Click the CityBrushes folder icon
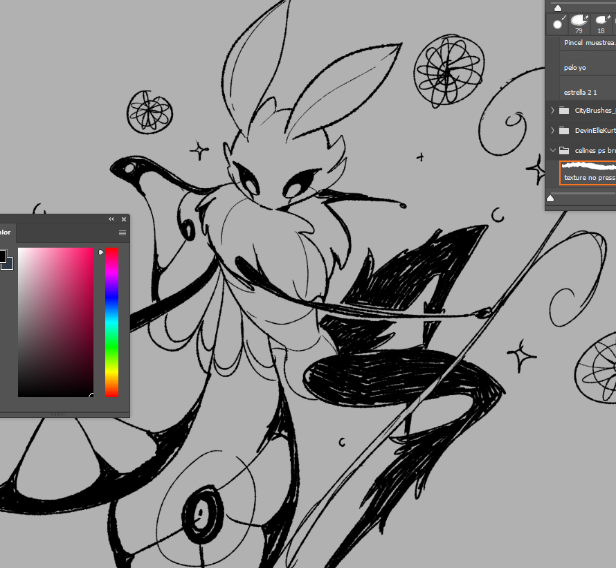The image size is (616, 568). [x=564, y=111]
